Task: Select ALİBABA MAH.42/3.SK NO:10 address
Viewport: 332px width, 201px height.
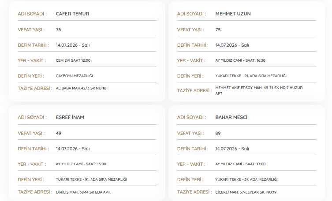Action: pyautogui.click(x=81, y=88)
